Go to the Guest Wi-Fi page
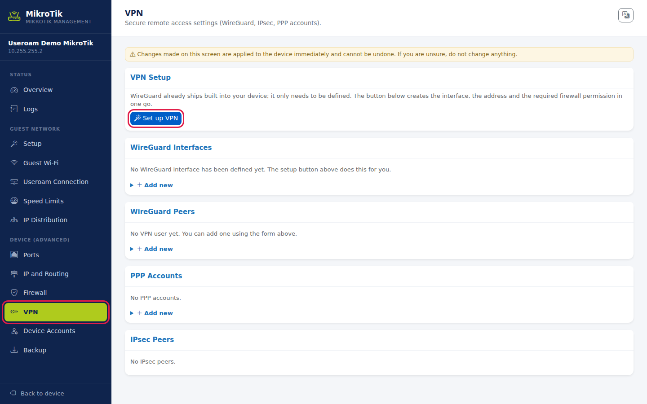 (x=56, y=163)
